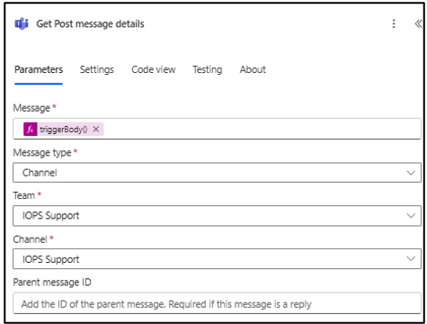Image resolution: width=427 pixels, height=324 pixels.
Task: Click empty area of Message input box
Action: 261,130
